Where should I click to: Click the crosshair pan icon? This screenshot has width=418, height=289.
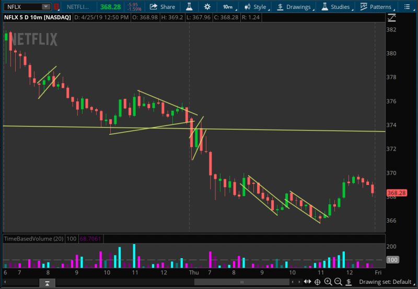tap(317, 282)
